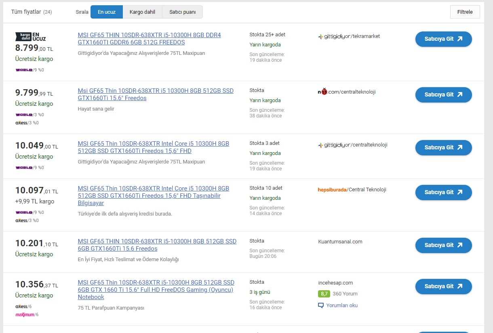This screenshot has width=493, height=333.
Task: Click Stokta 3 adet text
Action: [x=264, y=143]
